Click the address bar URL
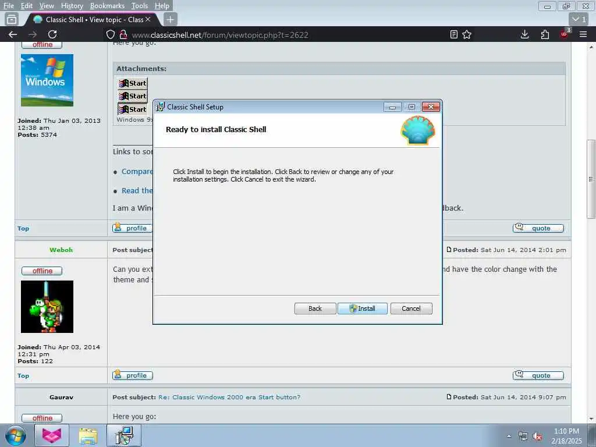 click(x=220, y=35)
